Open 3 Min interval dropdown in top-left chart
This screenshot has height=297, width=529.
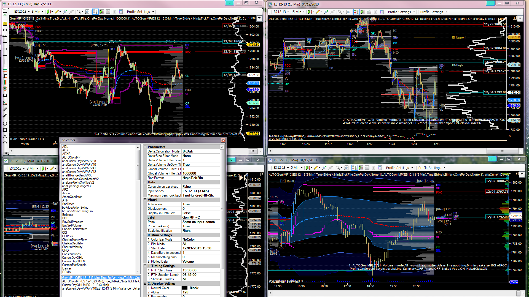click(37, 12)
